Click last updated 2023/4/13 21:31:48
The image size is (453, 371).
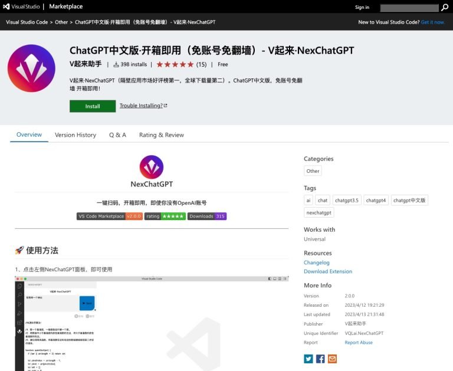click(365, 314)
